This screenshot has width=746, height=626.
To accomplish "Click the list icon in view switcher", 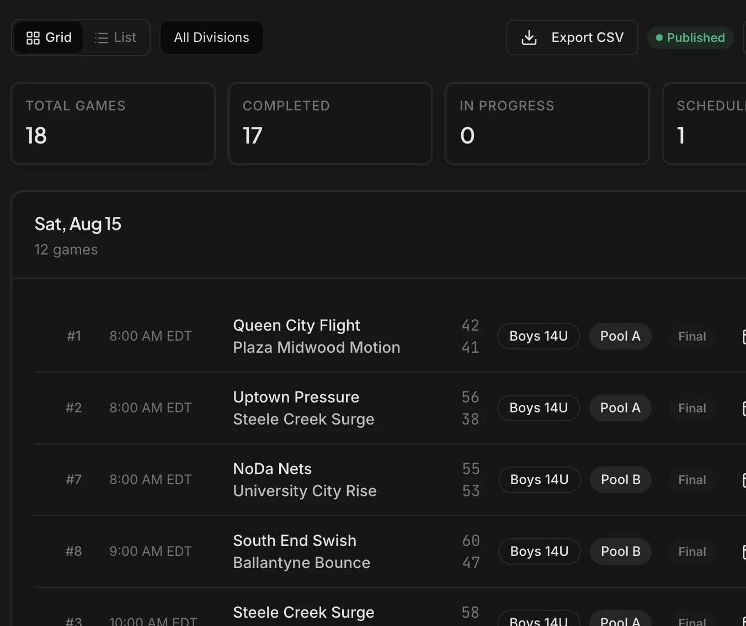I will point(102,38).
